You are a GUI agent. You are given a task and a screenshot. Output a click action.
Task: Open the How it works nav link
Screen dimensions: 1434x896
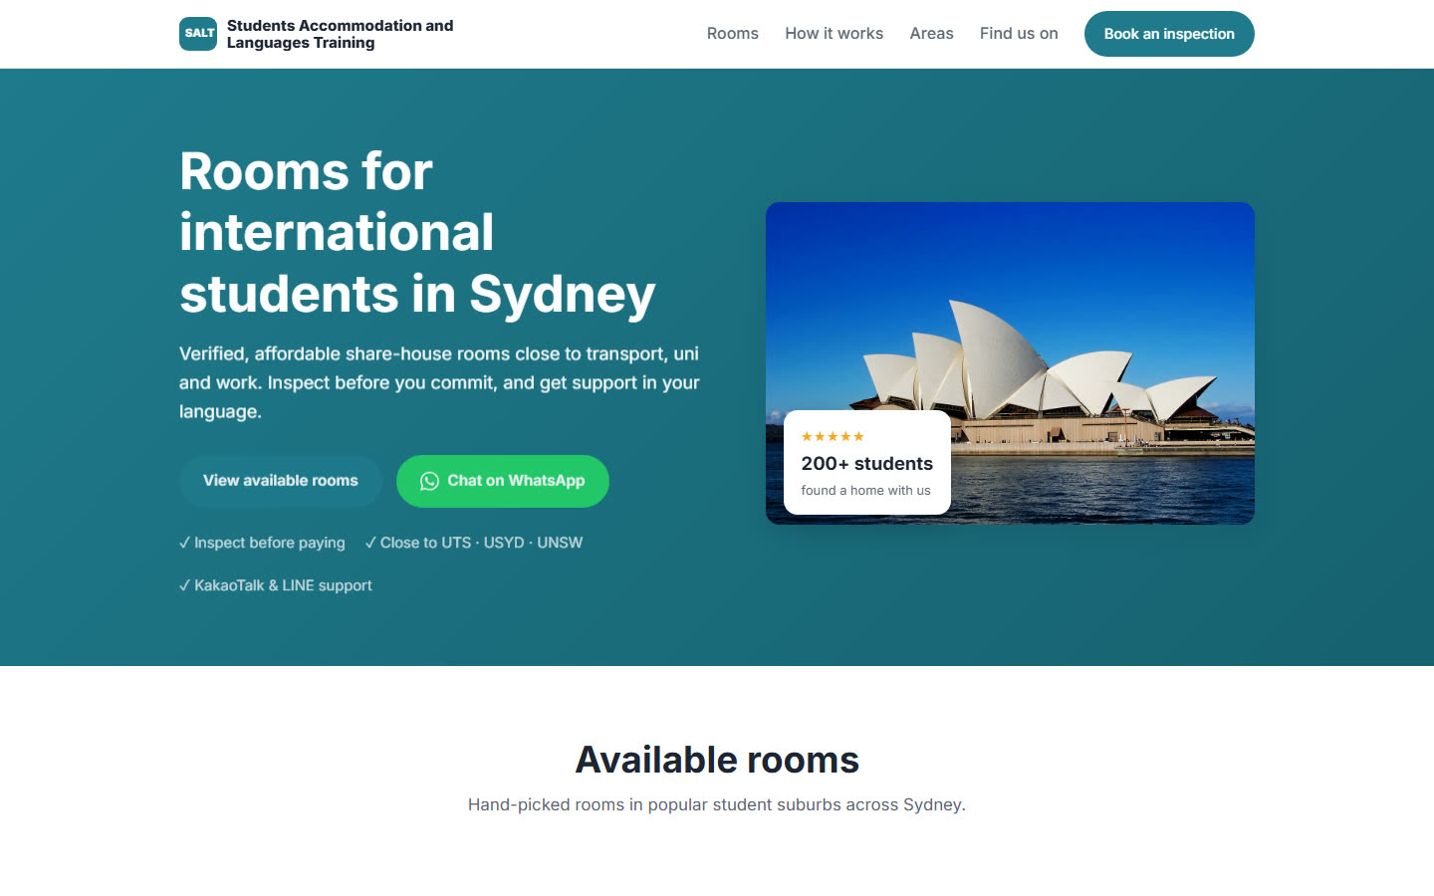coord(834,34)
